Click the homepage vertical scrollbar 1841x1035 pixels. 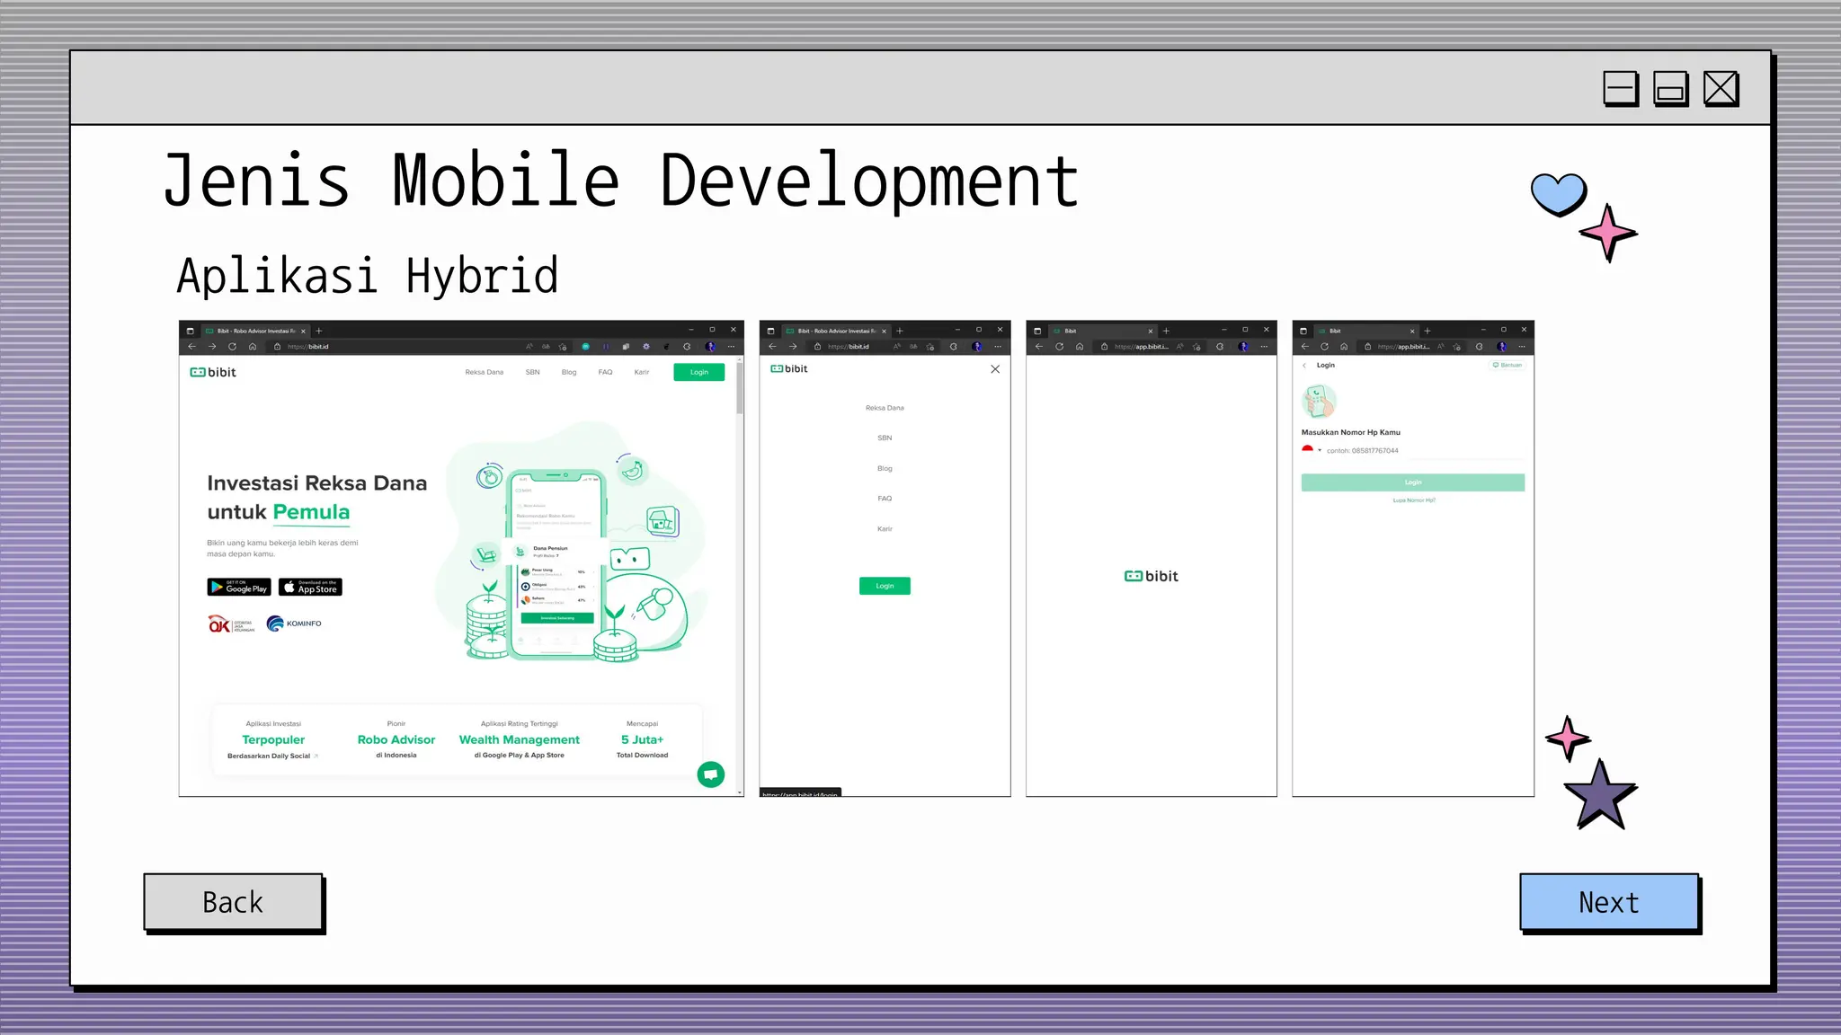tap(740, 386)
